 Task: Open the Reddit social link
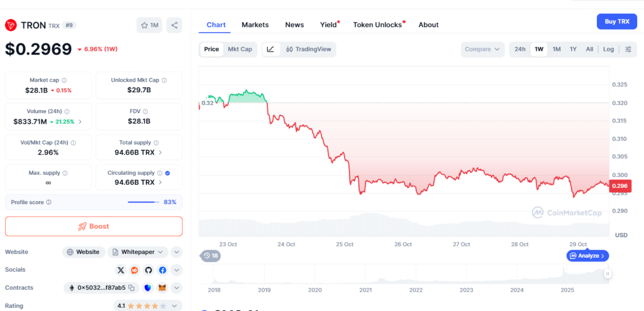[x=135, y=270]
